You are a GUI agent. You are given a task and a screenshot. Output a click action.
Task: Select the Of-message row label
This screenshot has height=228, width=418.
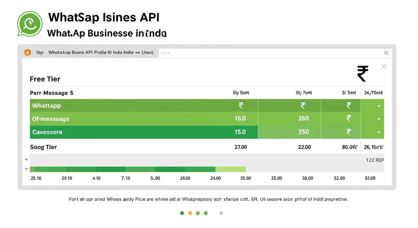click(x=51, y=119)
